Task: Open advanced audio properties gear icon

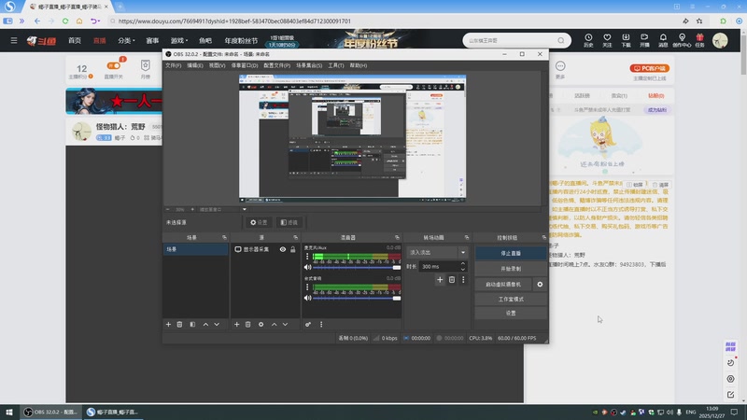Action: coord(308,324)
